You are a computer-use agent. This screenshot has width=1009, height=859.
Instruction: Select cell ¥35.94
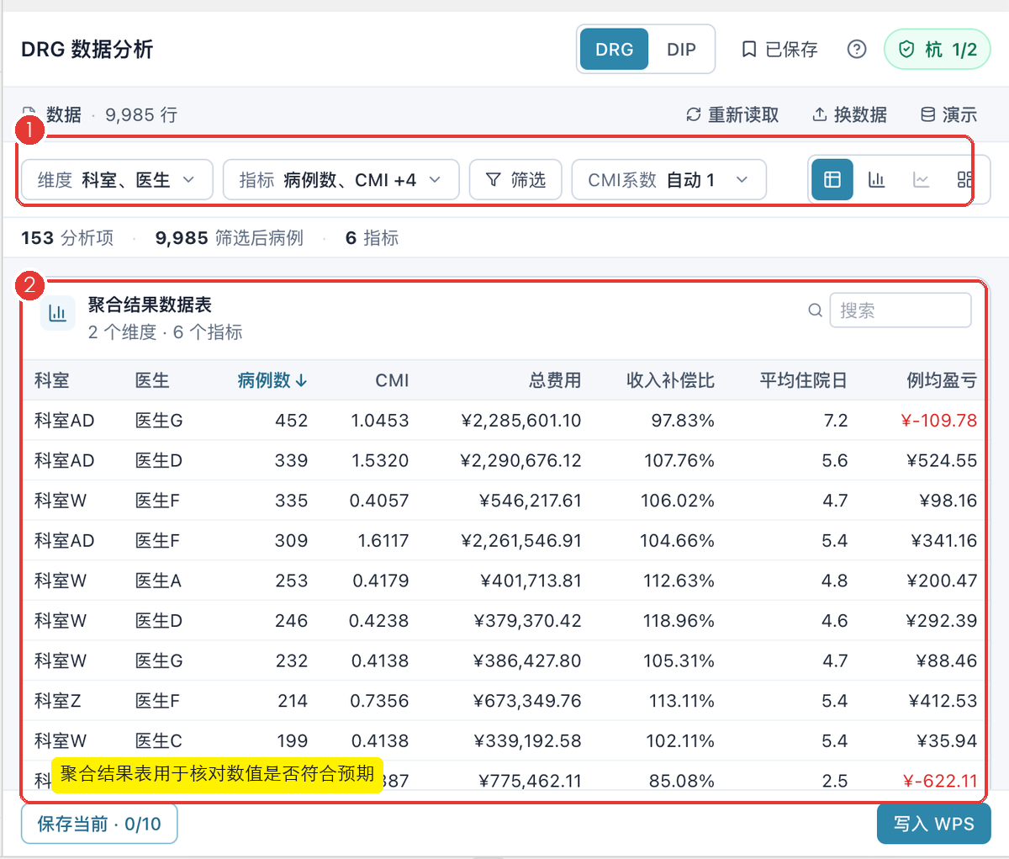pyautogui.click(x=947, y=741)
